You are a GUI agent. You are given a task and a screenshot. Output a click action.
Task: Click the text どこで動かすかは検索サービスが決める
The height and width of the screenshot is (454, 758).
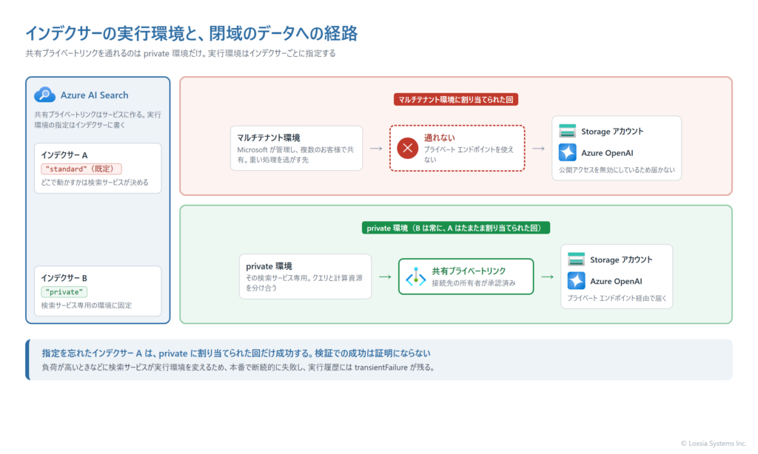pos(95,183)
